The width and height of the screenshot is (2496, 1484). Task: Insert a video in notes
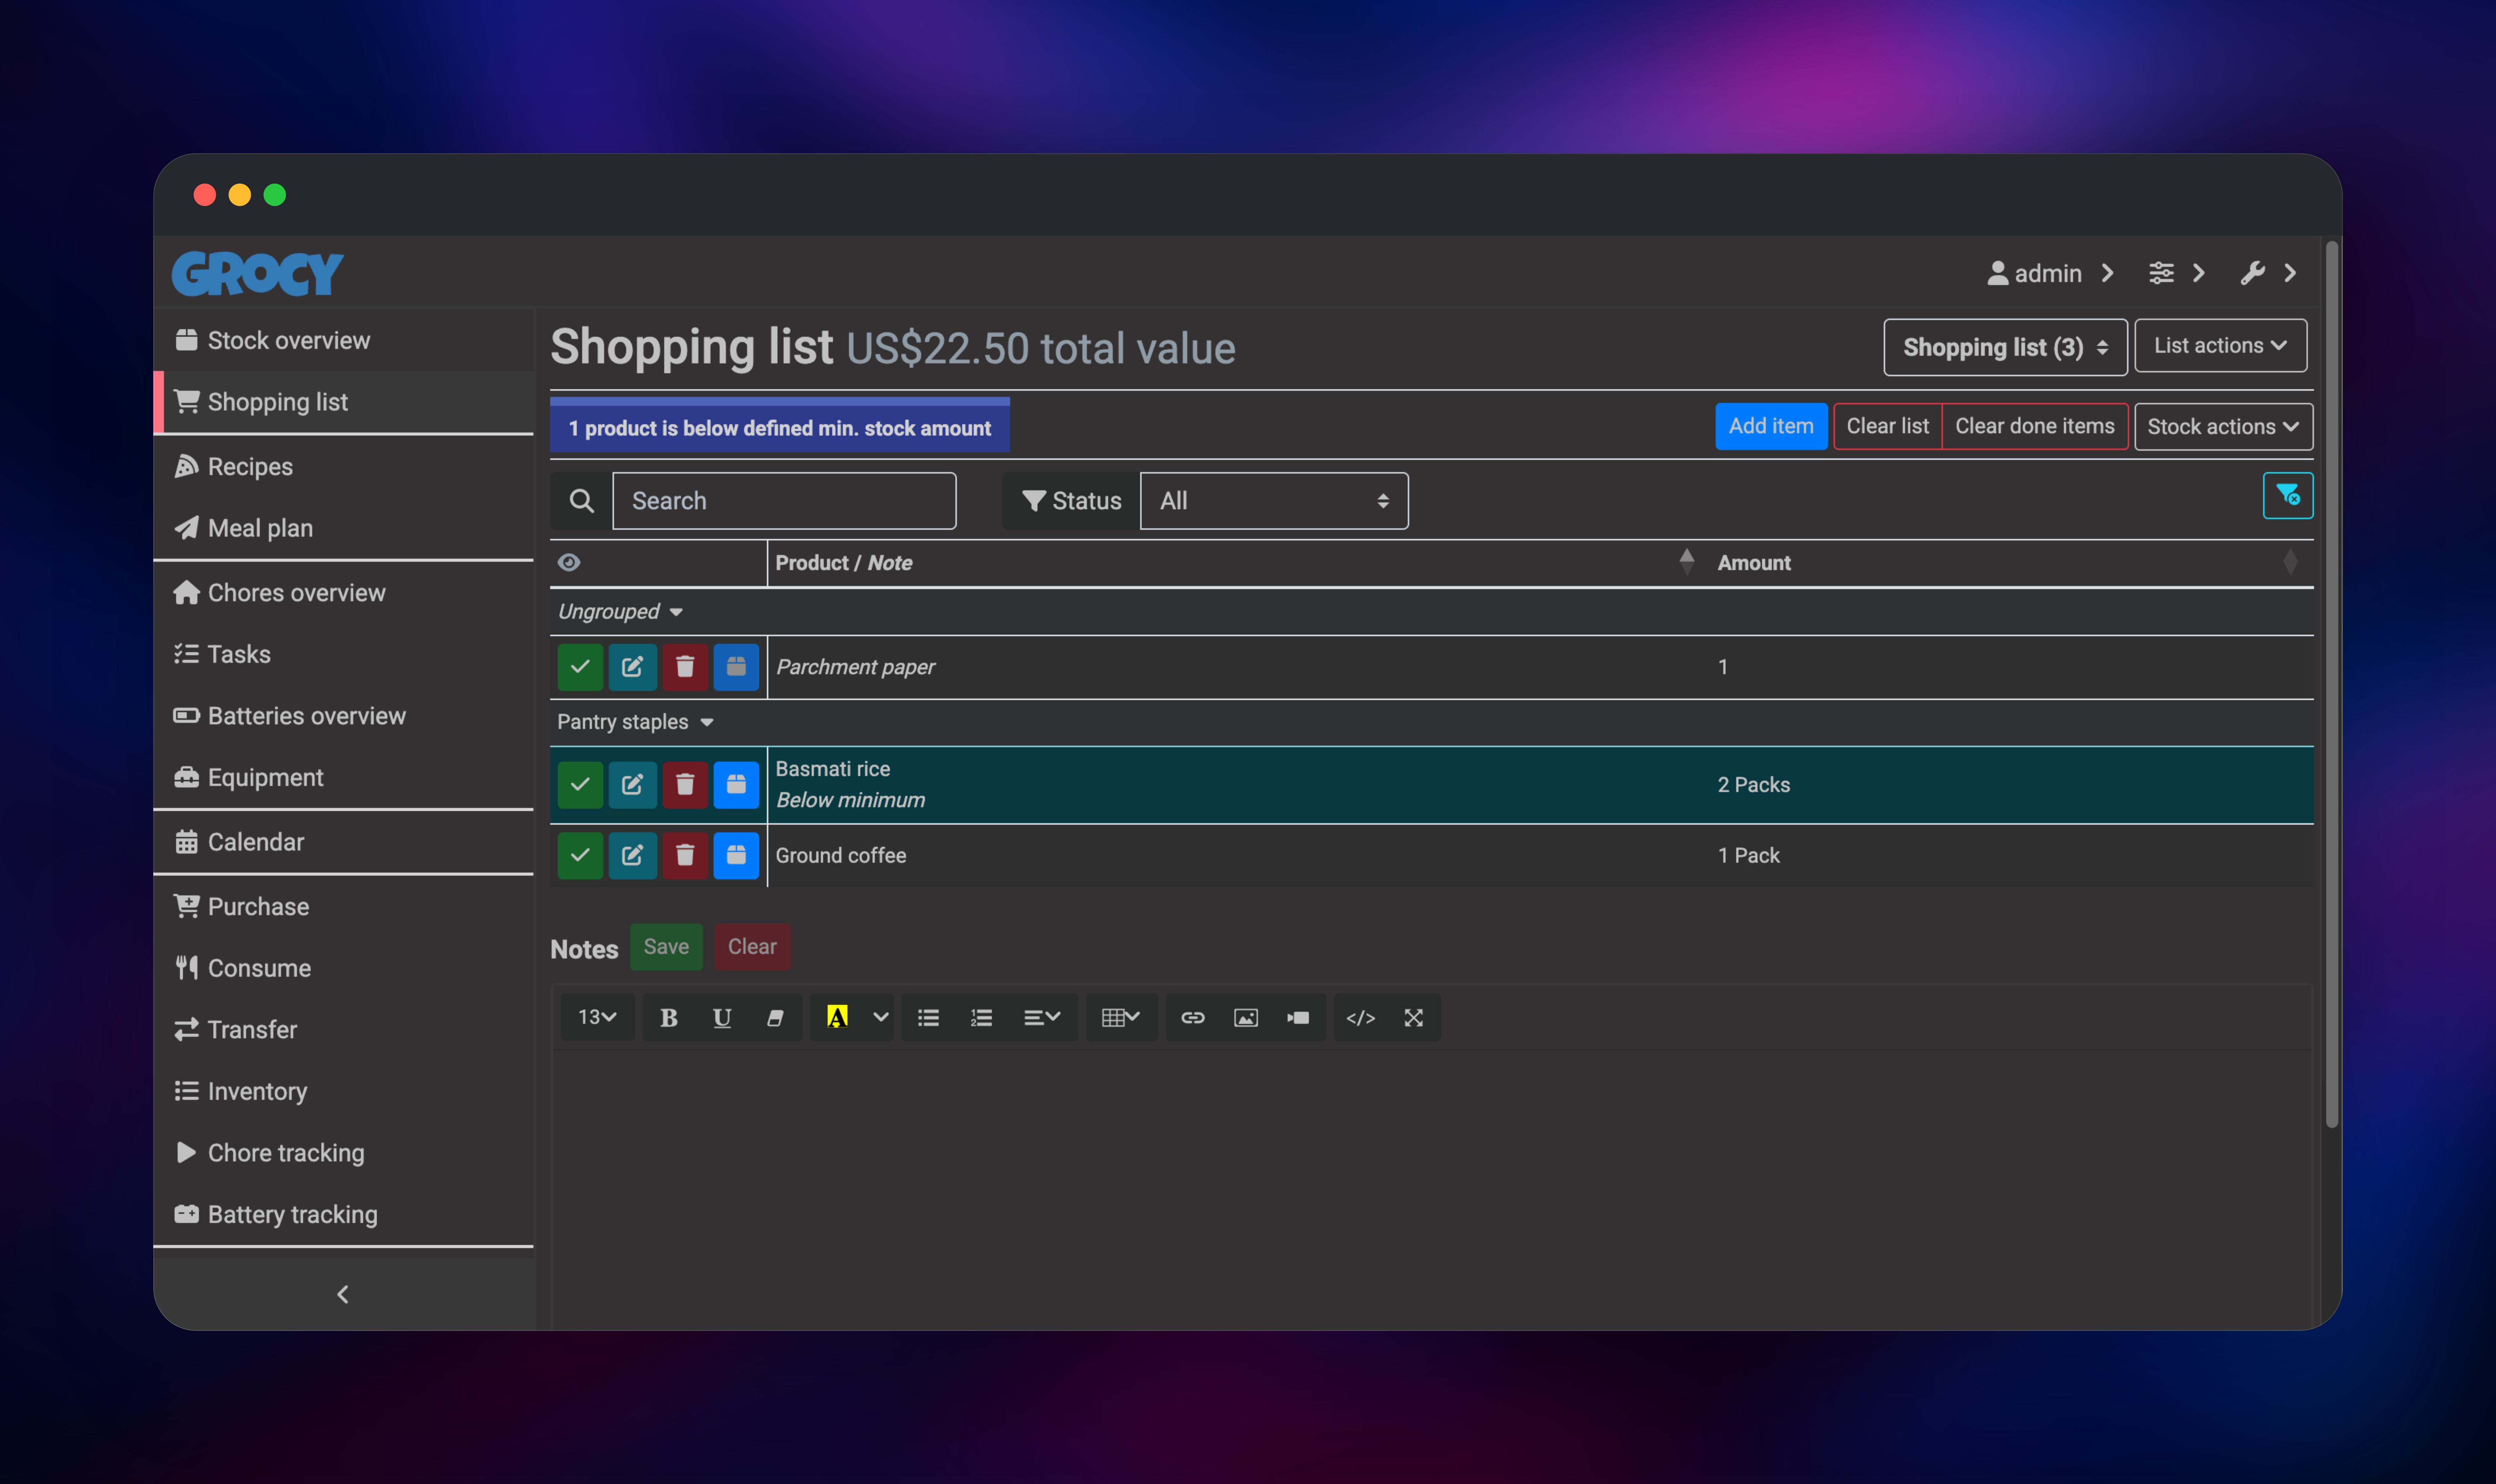1298,1018
